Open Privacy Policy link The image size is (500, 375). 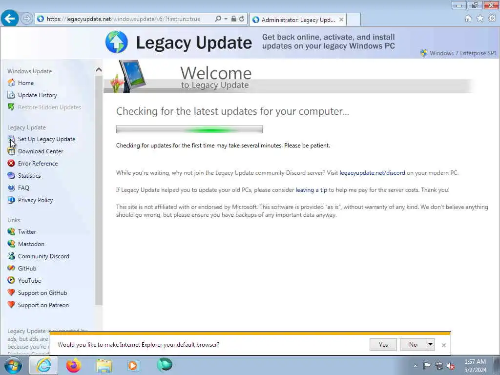click(35, 200)
